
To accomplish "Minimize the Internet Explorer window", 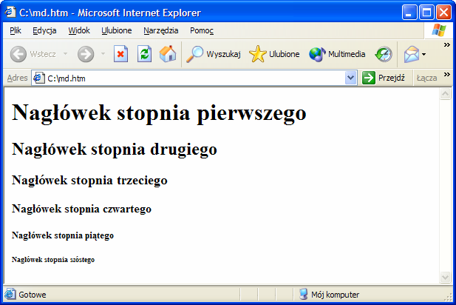I will click(x=409, y=13).
